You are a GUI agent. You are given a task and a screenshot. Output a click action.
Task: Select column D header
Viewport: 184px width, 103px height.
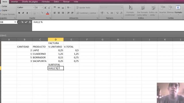pyautogui.click(x=55, y=39)
